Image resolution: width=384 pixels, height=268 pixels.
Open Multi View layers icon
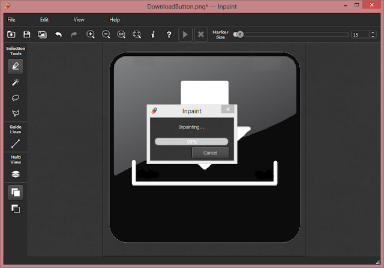coord(16,174)
